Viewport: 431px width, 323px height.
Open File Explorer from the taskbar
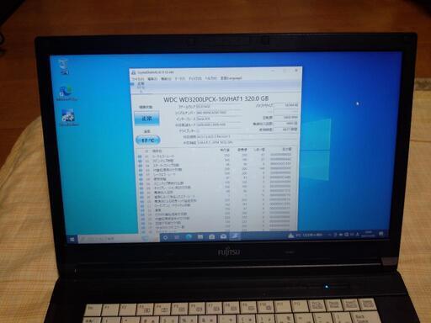click(x=200, y=237)
